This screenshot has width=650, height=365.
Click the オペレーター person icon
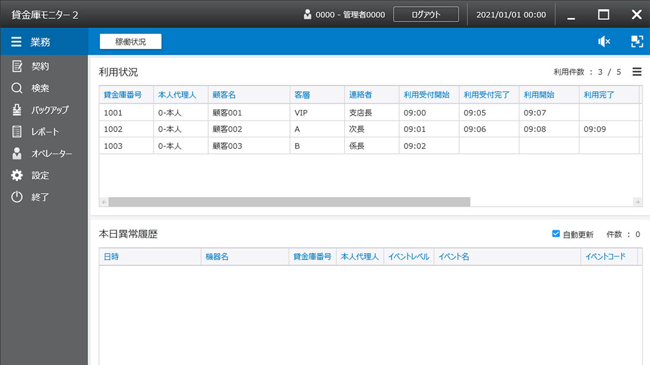[x=17, y=154]
